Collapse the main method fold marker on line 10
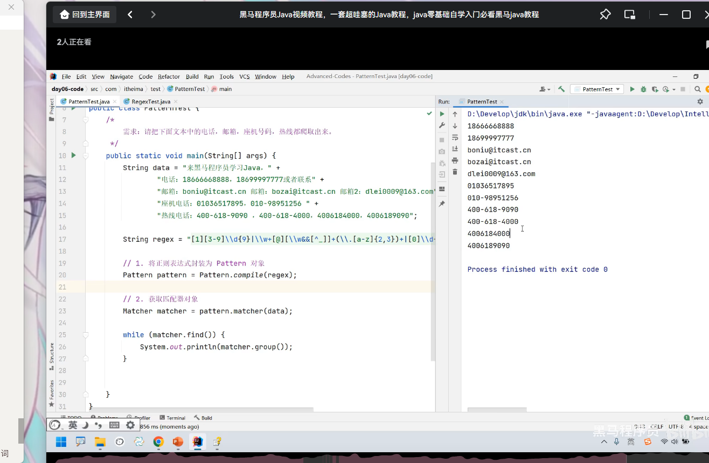 (86, 156)
